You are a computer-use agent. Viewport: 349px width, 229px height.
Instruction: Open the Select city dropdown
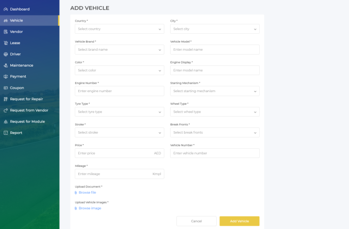[215, 29]
